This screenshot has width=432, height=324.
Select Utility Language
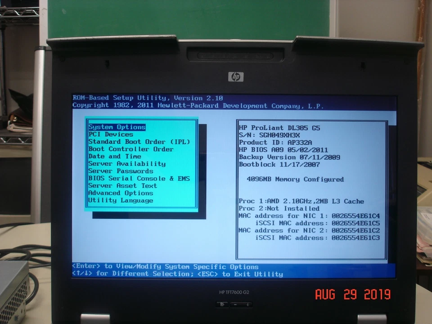121,200
